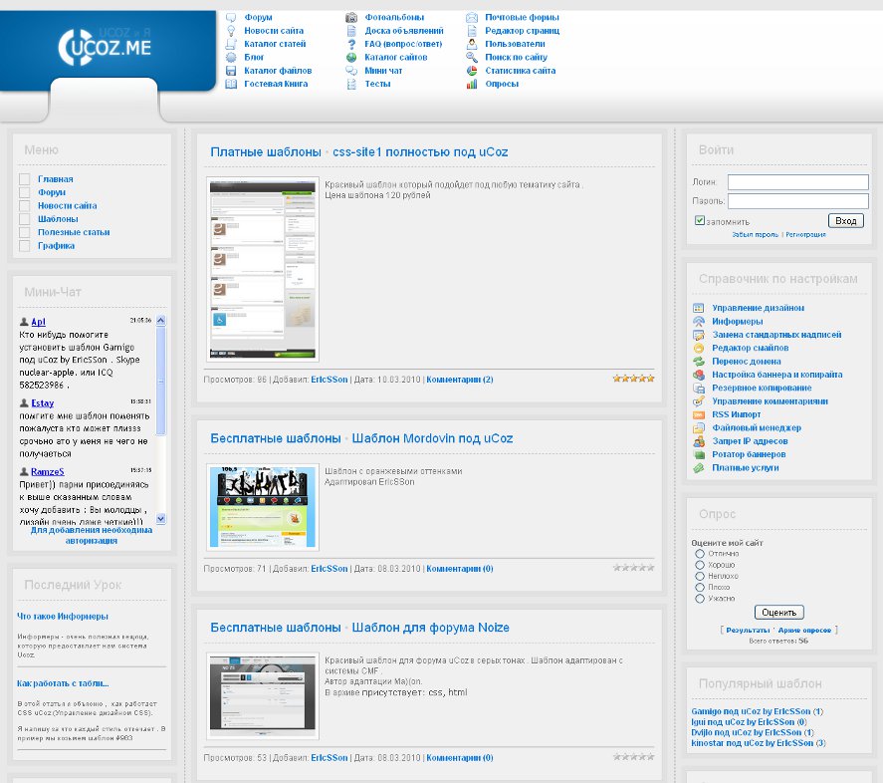The width and height of the screenshot is (883, 783).
Task: Open the Забыл пароль link
Action: tap(756, 234)
